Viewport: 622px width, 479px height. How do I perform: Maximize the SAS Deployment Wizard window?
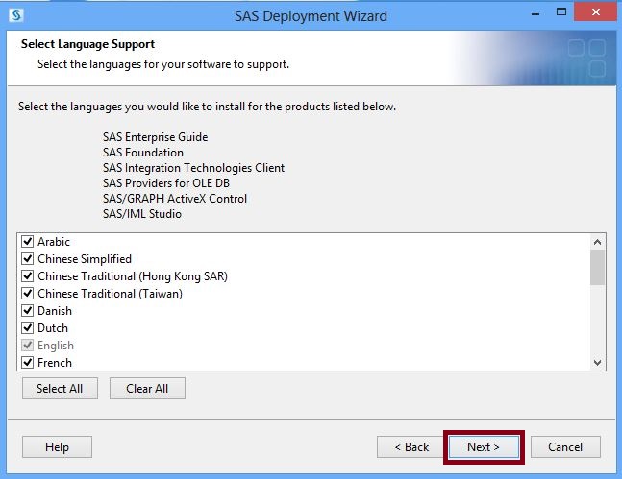tap(561, 12)
